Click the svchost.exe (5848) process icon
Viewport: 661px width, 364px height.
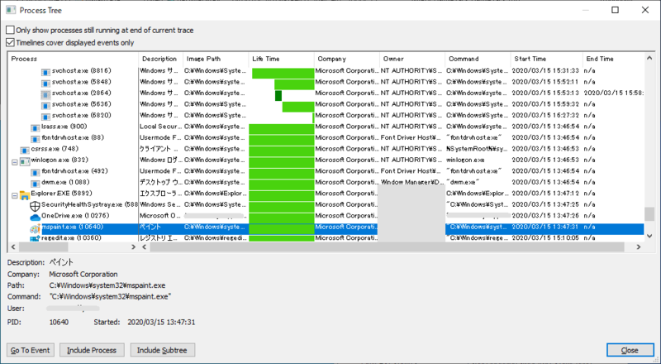pyautogui.click(x=45, y=83)
